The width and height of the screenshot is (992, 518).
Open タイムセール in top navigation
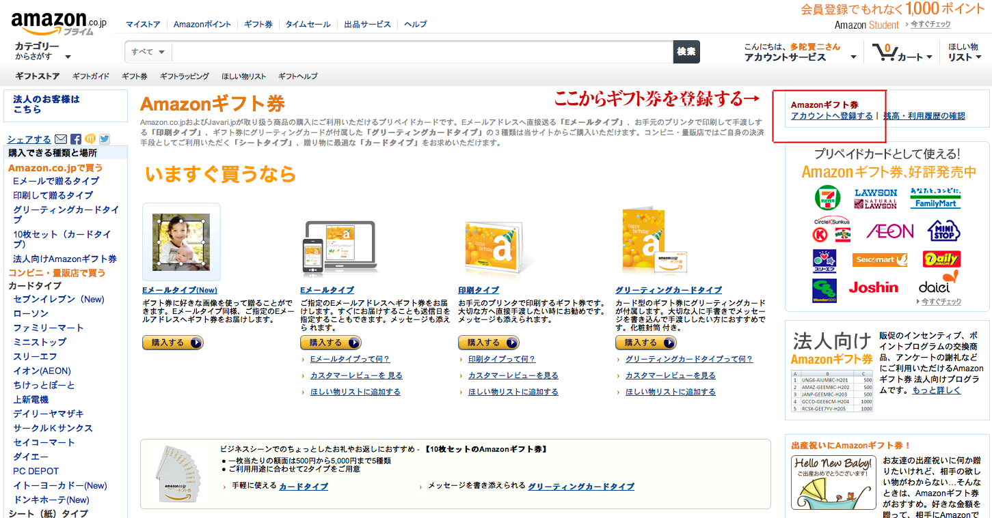[308, 25]
